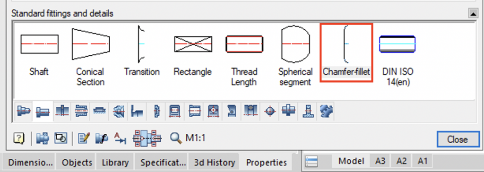The height and width of the screenshot is (172, 484).
Task: Select the angled bracket part category icon
Action: (232, 111)
